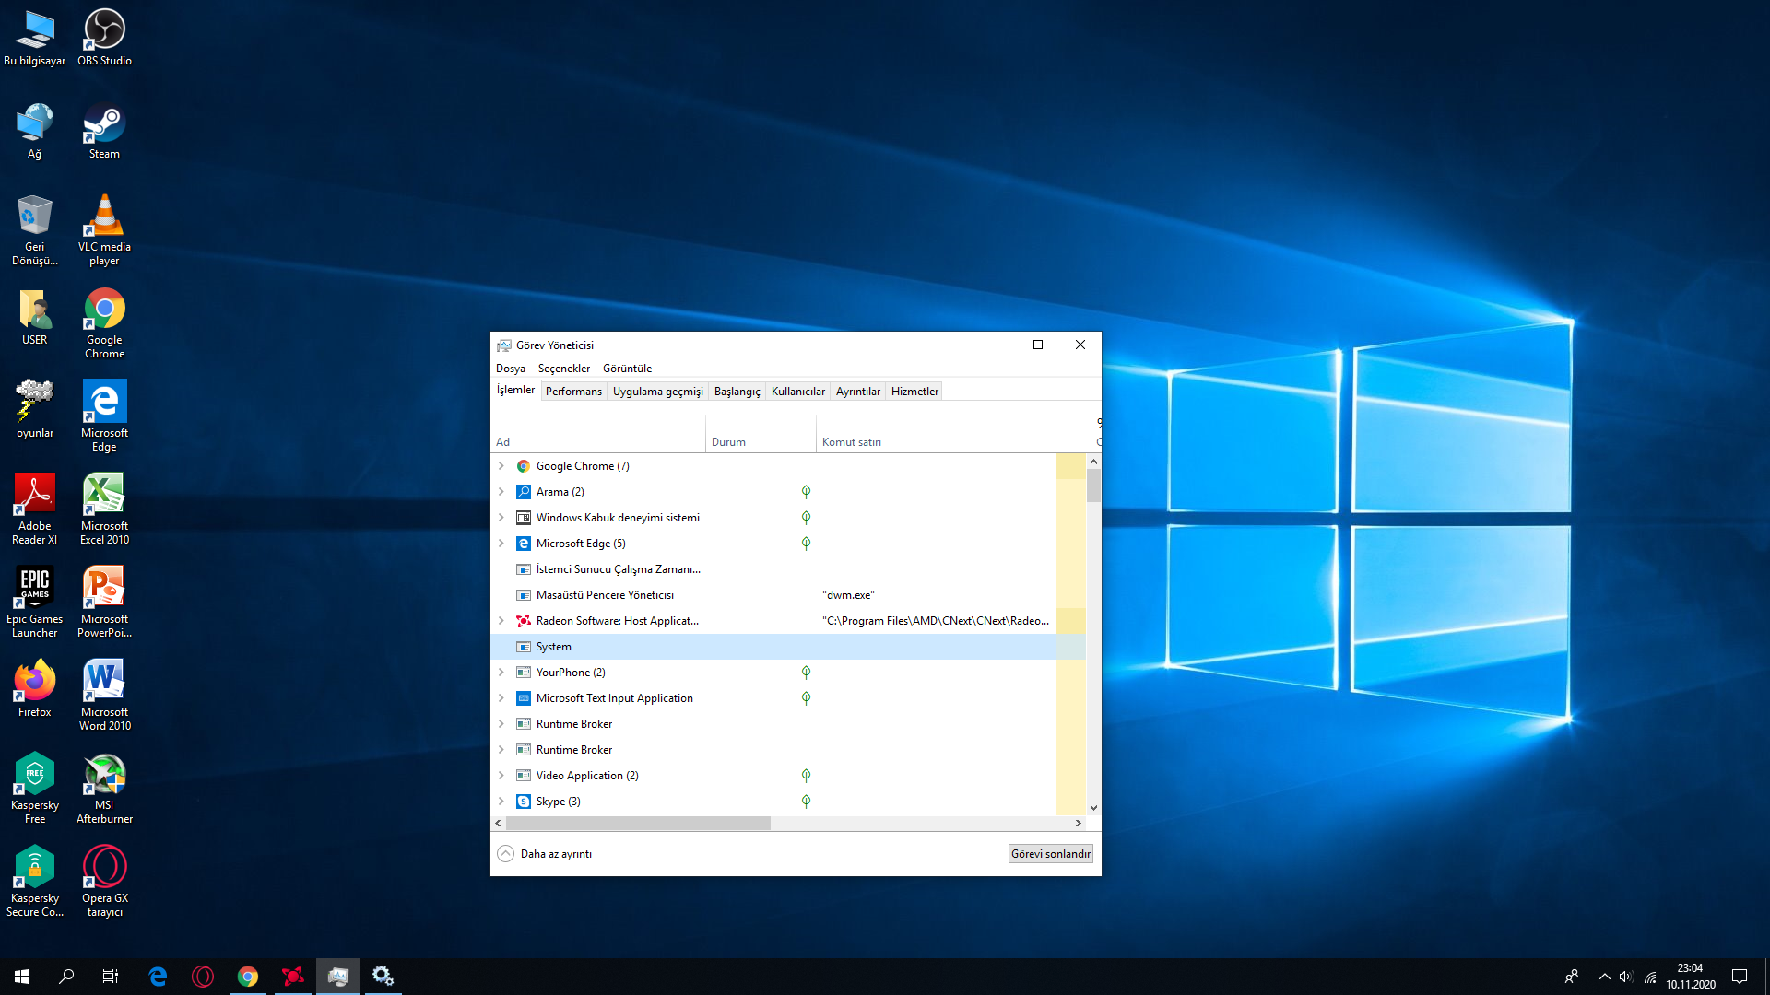Click the Microsoft Edge process icon

click(523, 544)
